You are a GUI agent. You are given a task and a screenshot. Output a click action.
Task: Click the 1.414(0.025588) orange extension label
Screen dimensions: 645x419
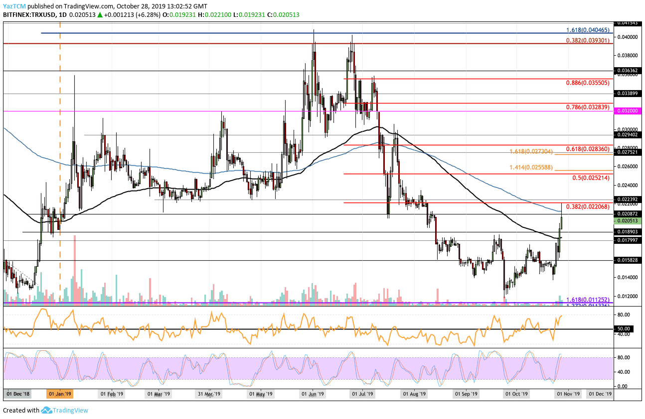click(x=531, y=168)
